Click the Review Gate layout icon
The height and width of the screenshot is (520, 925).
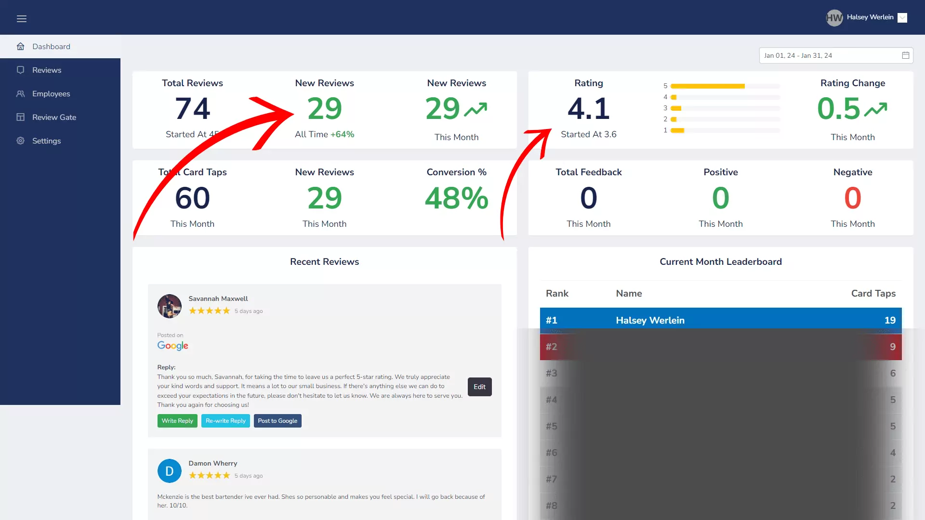pyautogui.click(x=21, y=117)
